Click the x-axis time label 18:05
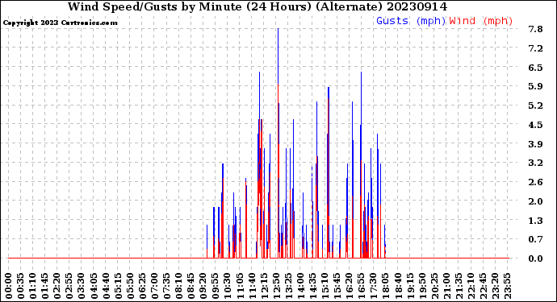Screen dimensions: 557x302 point(385,286)
